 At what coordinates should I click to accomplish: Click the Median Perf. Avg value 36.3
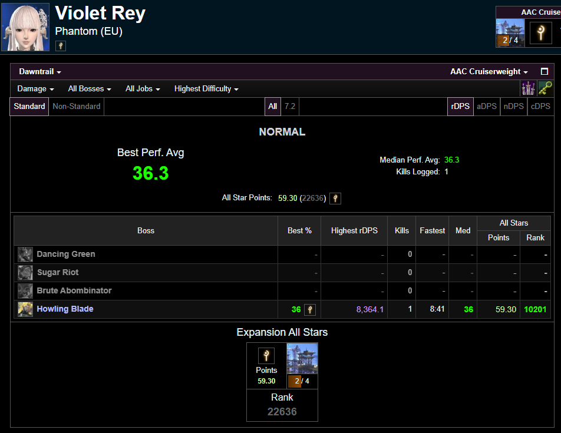point(451,160)
